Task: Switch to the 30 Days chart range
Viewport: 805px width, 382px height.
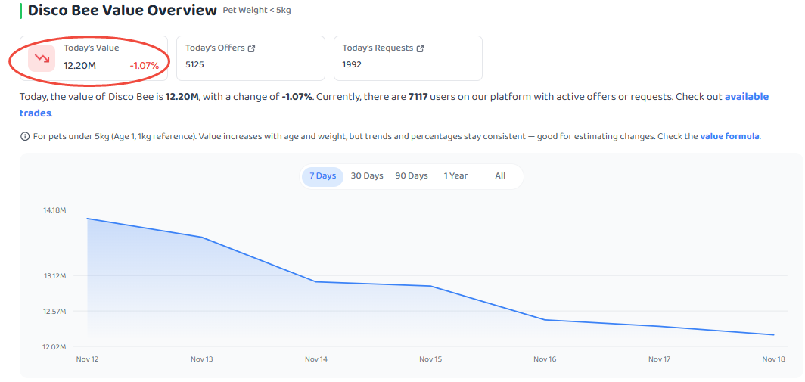Action: (367, 175)
